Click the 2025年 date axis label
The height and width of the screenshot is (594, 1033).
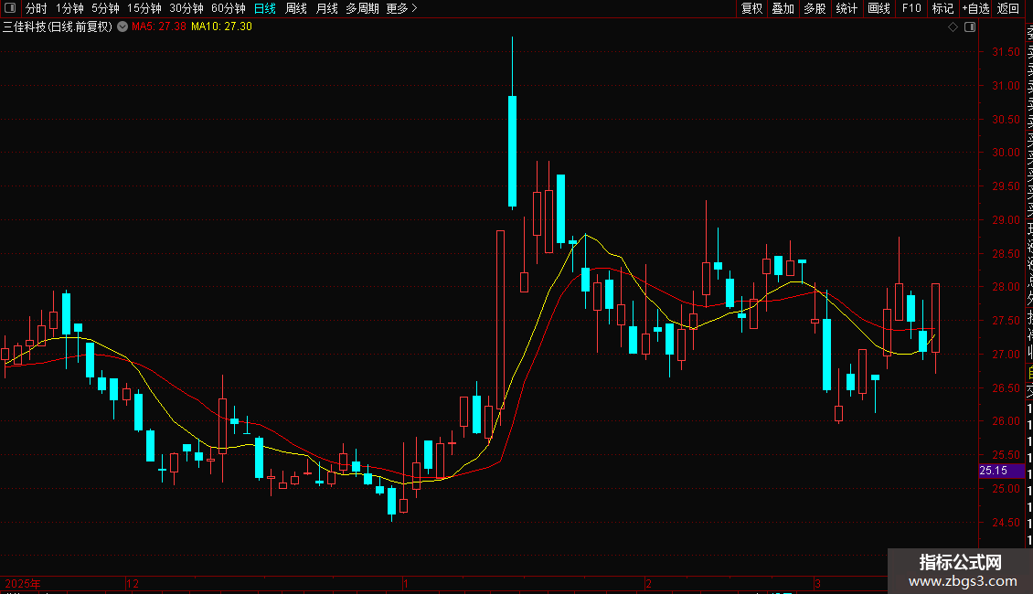pyautogui.click(x=23, y=584)
